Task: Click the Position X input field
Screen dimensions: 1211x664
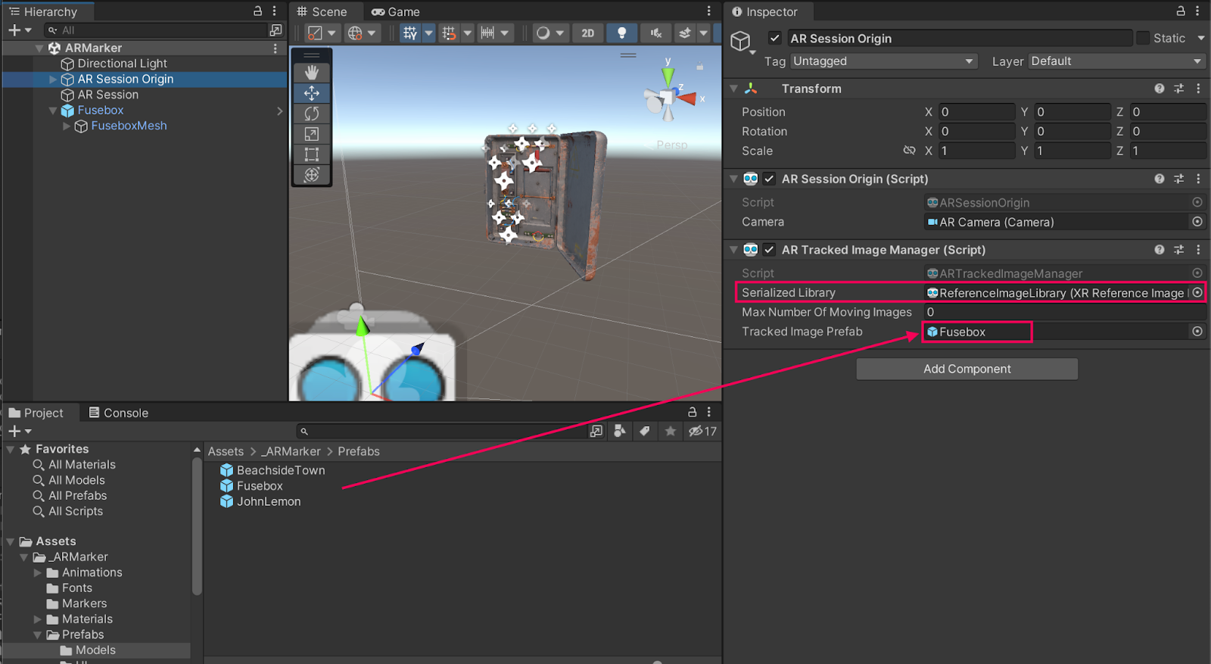Action: coord(976,112)
